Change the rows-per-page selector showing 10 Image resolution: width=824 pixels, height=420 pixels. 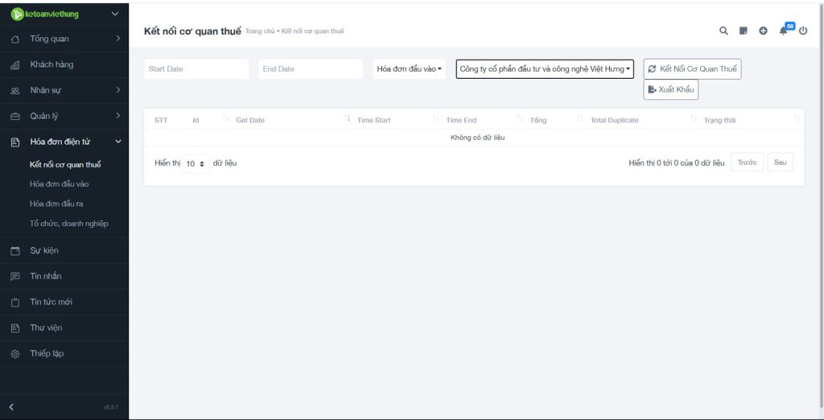(x=196, y=163)
